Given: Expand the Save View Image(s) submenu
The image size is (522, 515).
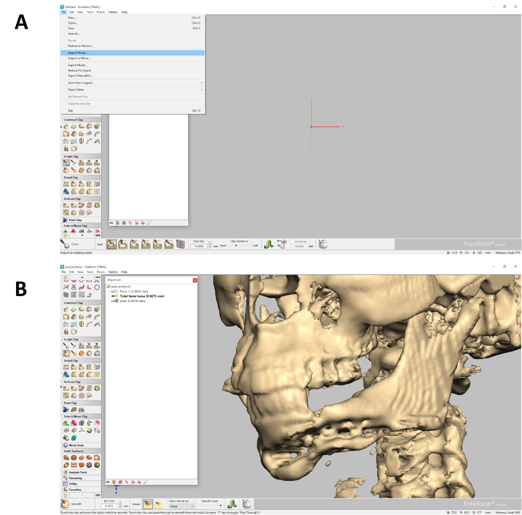Looking at the screenshot, I should point(133,83).
